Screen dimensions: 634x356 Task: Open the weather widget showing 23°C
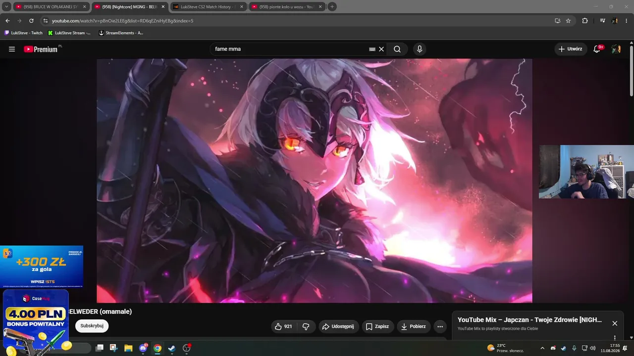[506, 348]
